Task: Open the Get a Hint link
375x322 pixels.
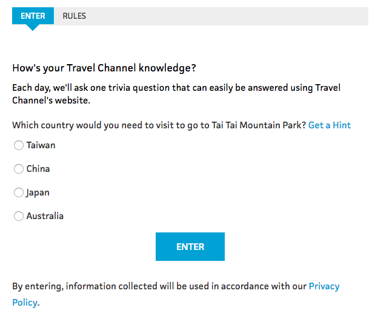Action: 330,125
